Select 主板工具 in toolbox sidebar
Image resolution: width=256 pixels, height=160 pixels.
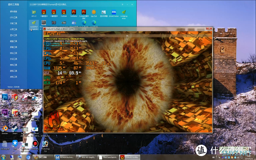[x=14, y=23]
